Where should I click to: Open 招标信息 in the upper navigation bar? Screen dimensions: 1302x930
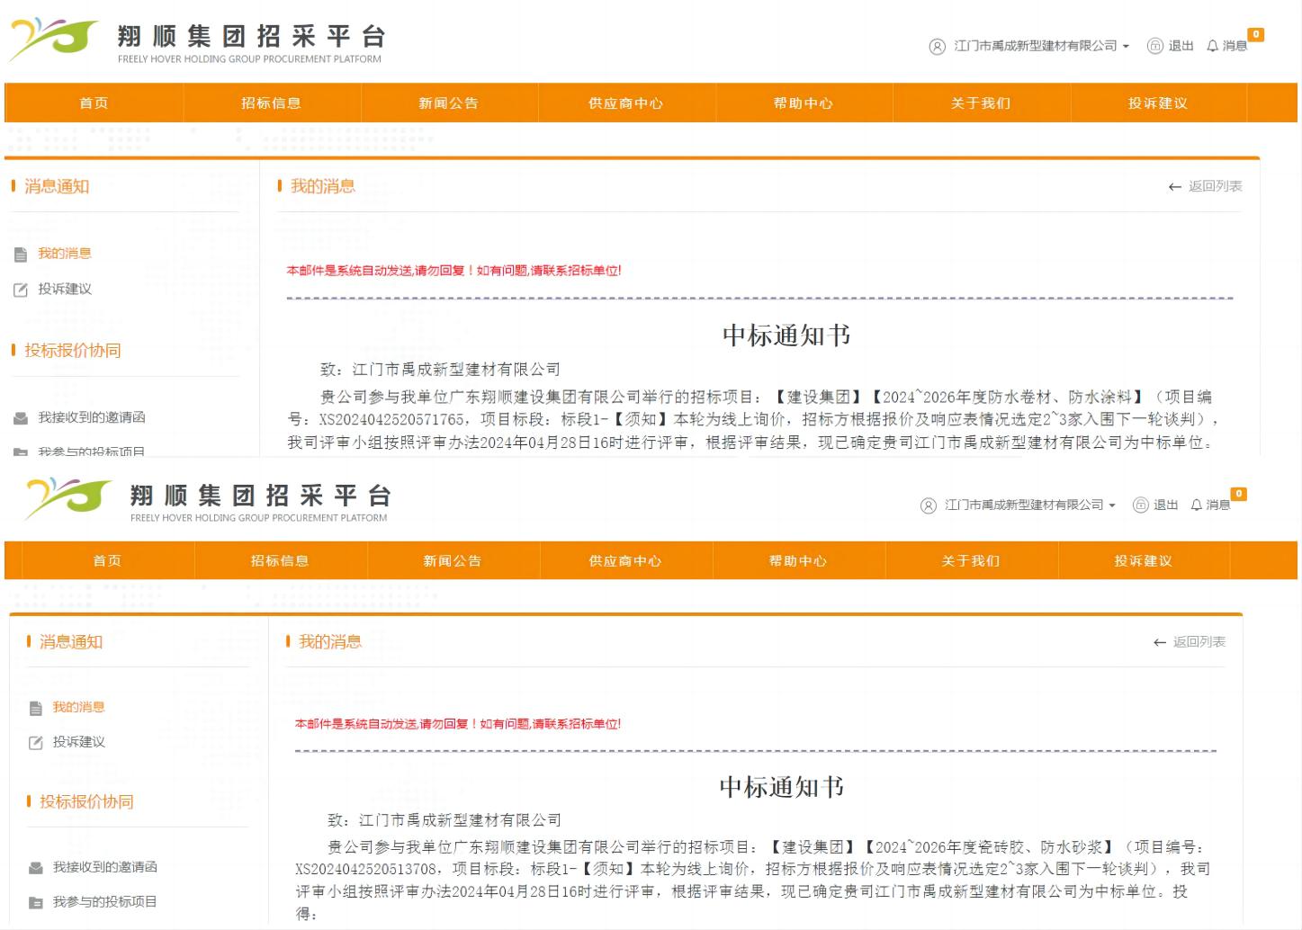click(271, 103)
